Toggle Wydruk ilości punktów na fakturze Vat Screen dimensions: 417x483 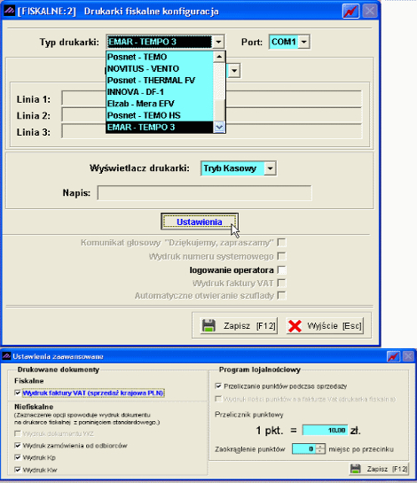click(x=218, y=399)
